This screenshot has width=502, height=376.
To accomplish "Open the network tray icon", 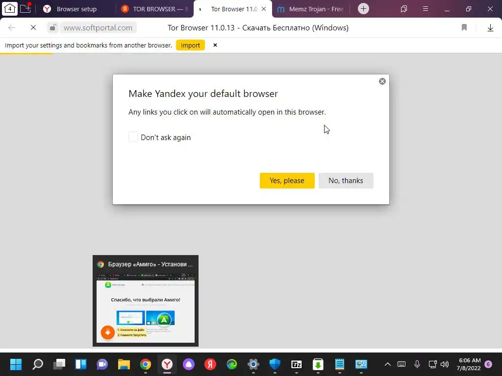I will click(432, 364).
